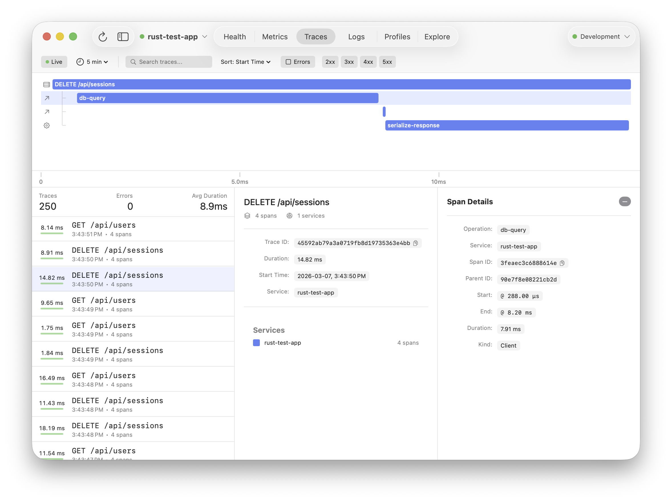672x502 pixels.
Task: Copy the Trace ID with the clipboard icon
Action: click(415, 243)
